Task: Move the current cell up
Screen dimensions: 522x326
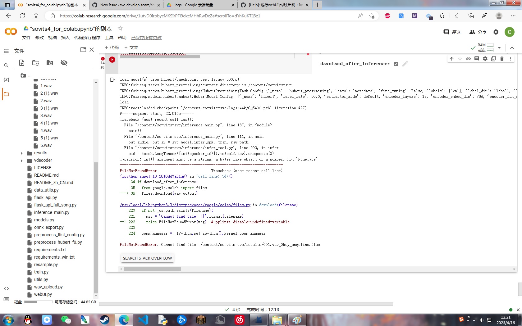Action: (451, 58)
